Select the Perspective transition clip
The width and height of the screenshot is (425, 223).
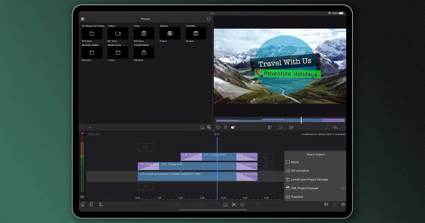[148, 166]
